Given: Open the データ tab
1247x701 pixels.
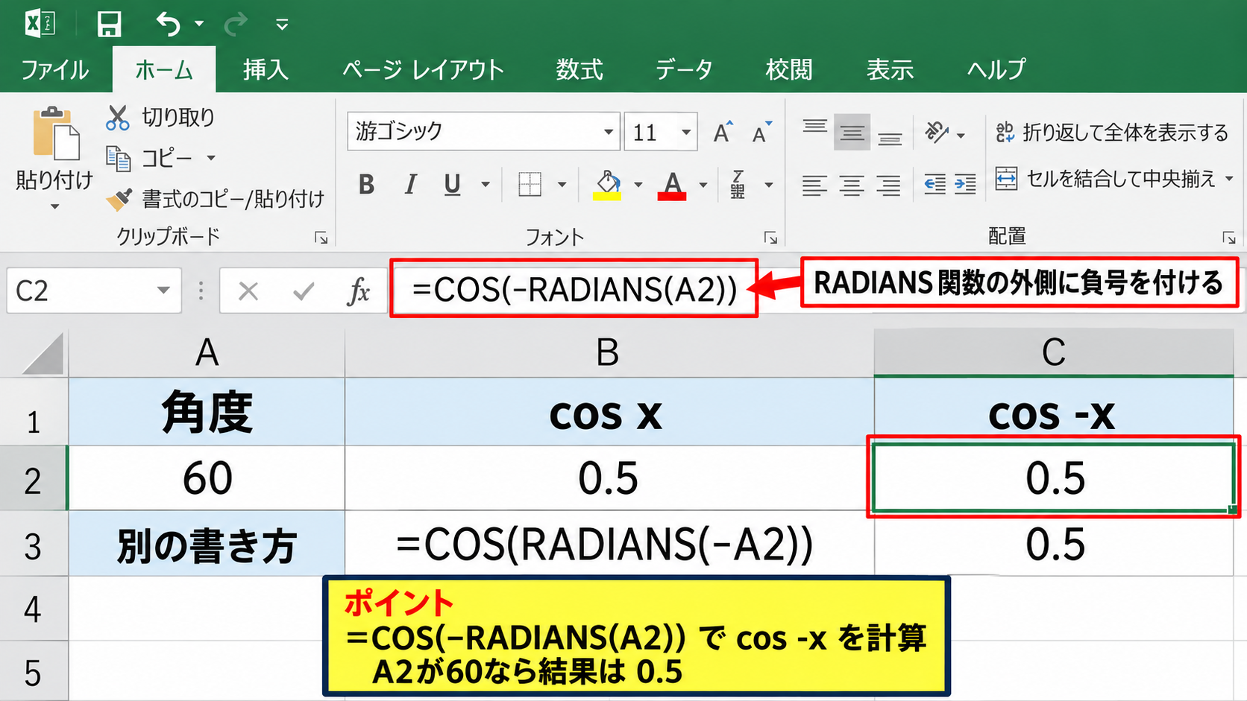Looking at the screenshot, I should [x=684, y=70].
